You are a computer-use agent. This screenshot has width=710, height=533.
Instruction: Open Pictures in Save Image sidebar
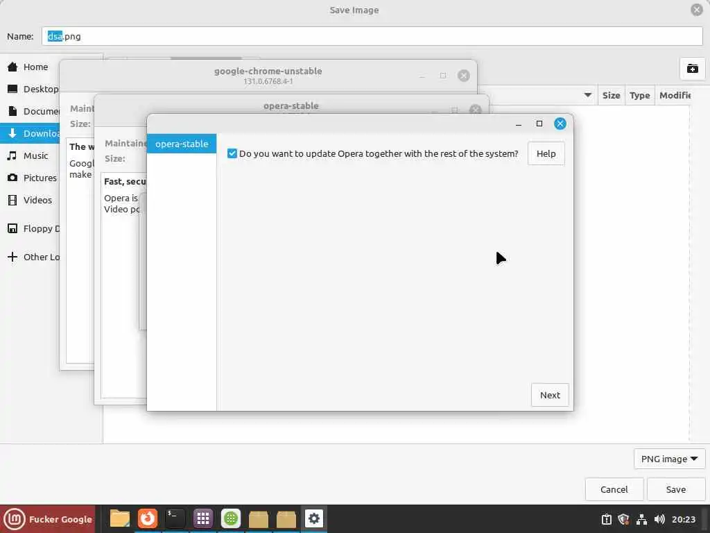(x=29, y=178)
